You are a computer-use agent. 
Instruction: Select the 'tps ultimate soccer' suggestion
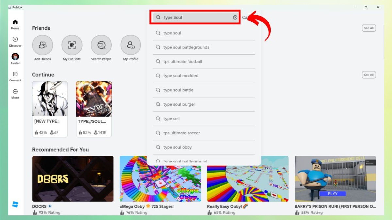(x=204, y=133)
